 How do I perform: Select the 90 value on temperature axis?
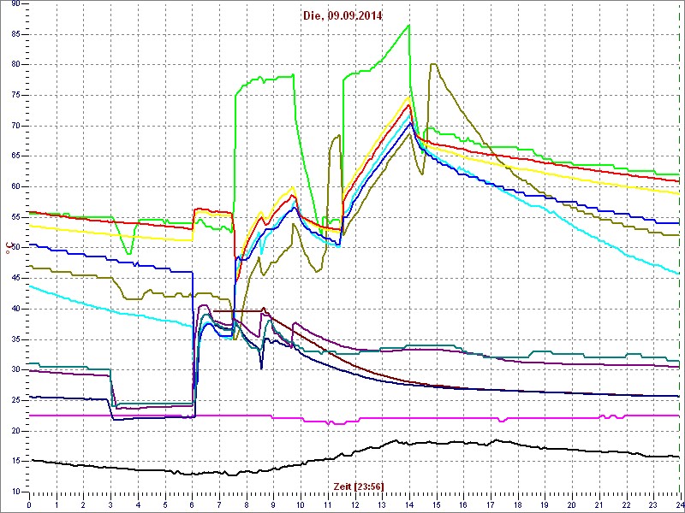click(x=15, y=3)
